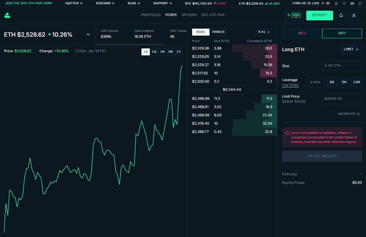Open the 0.01 price grouping dropdown
The image size is (366, 237).
(x=264, y=32)
